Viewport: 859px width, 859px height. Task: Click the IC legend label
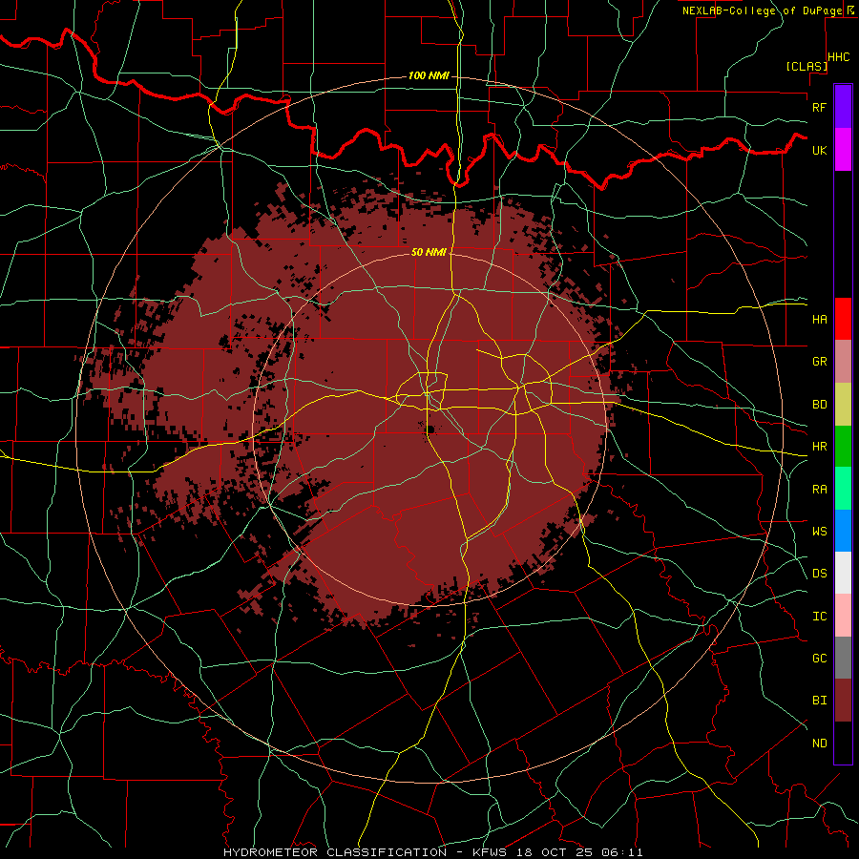click(820, 617)
